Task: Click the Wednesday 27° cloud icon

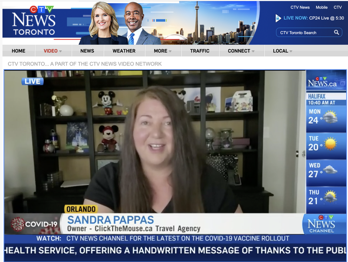Action: pos(330,170)
